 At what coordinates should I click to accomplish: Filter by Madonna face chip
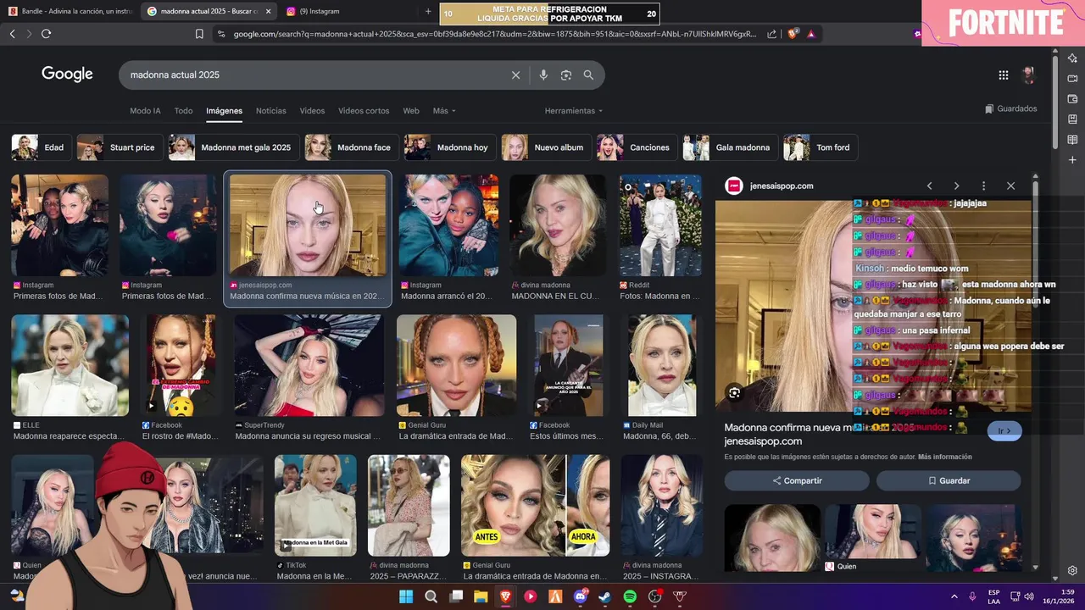click(352, 147)
